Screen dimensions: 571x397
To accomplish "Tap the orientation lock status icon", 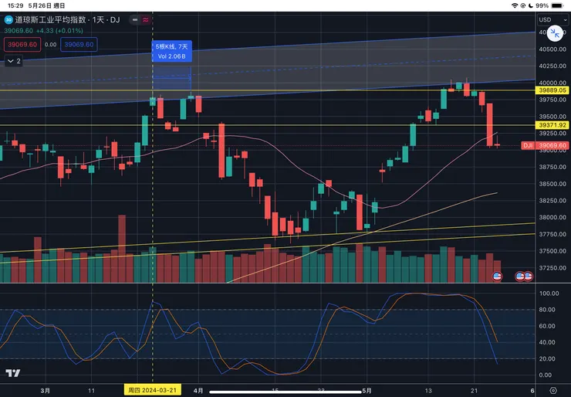I will [523, 5].
